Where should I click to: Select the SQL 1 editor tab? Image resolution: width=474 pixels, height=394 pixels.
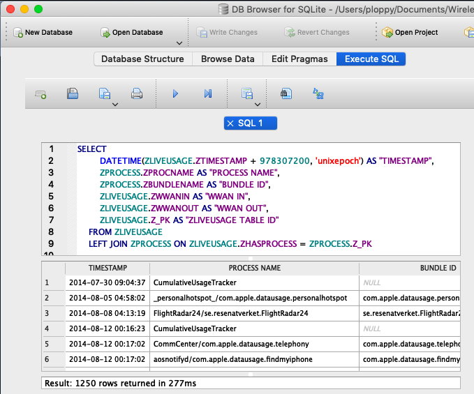pos(251,123)
